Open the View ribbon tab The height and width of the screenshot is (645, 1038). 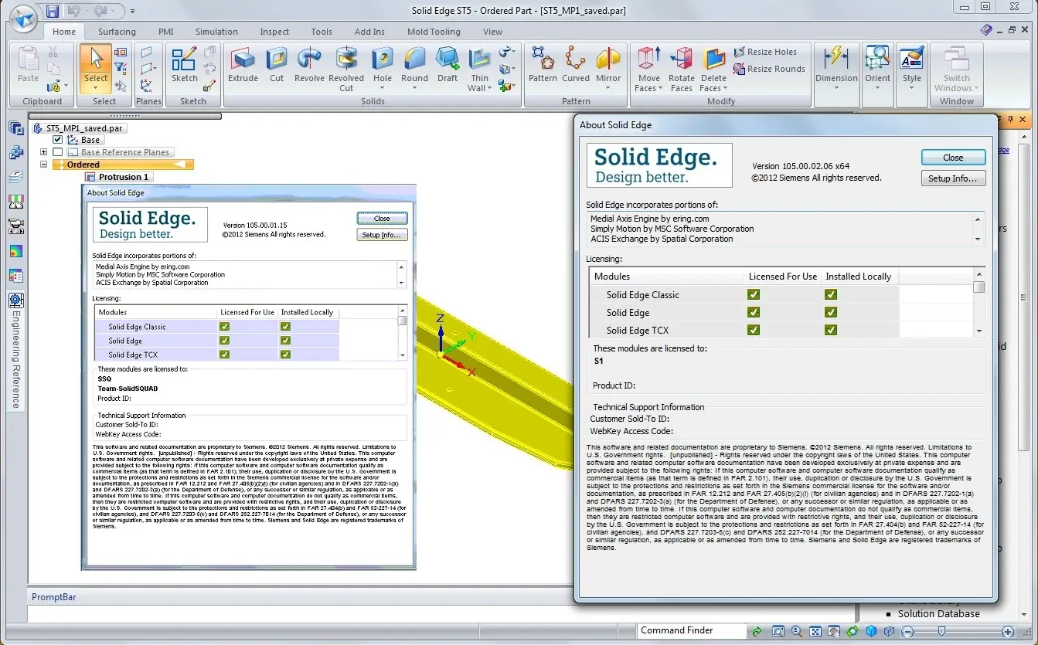point(492,32)
